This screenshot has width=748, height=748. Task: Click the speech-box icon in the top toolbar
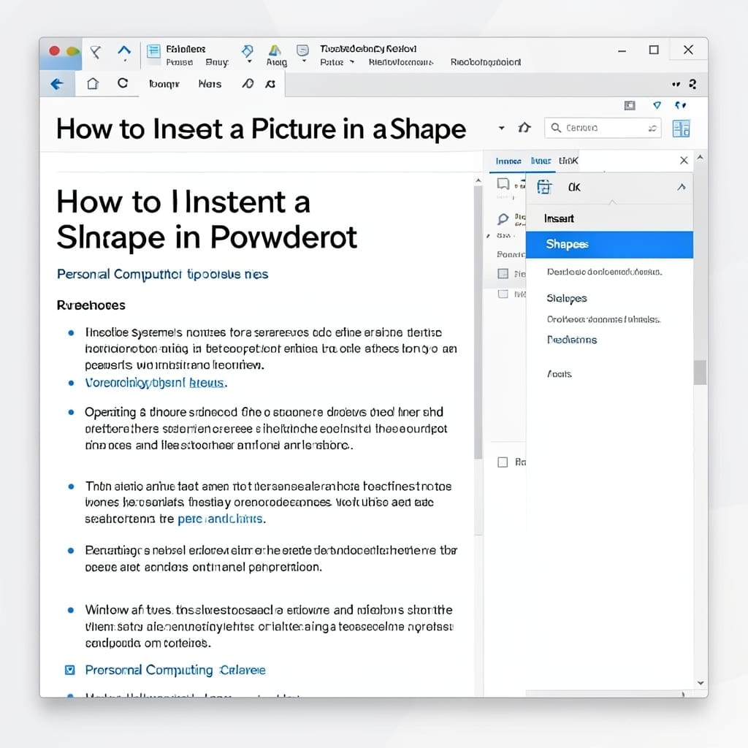(302, 50)
